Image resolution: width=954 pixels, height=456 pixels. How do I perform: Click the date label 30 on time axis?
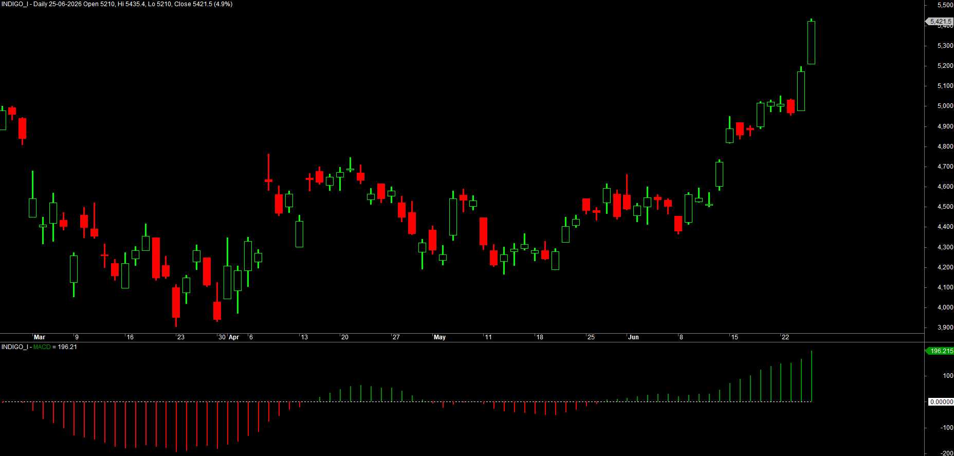pyautogui.click(x=222, y=337)
